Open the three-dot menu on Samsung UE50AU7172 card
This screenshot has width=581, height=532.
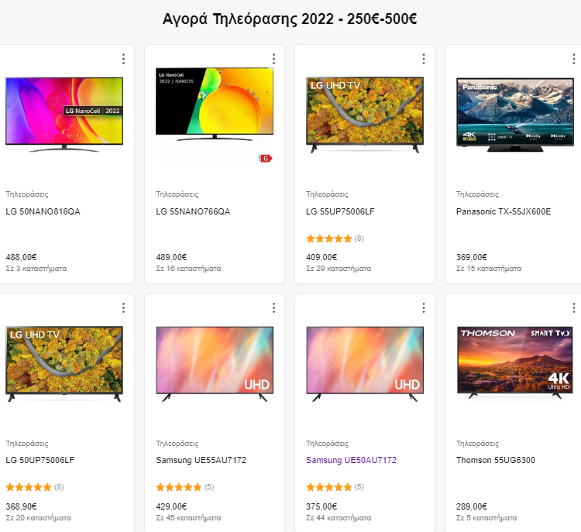coord(424,307)
